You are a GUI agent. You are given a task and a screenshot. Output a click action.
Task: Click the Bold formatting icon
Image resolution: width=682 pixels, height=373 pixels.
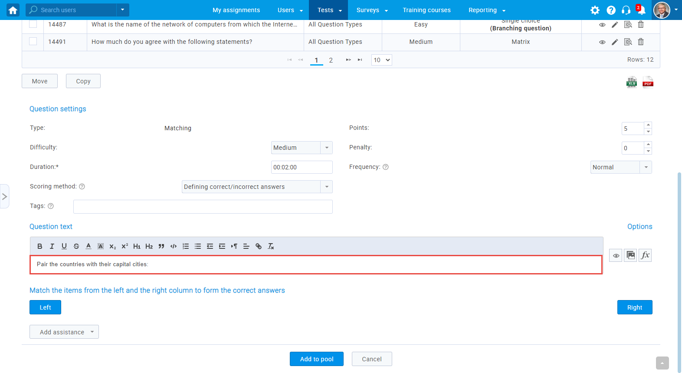[40, 246]
